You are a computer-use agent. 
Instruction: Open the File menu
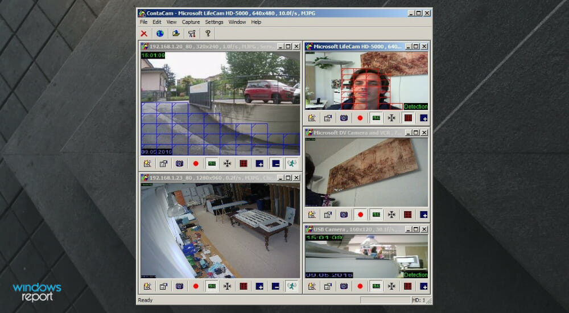click(x=144, y=22)
